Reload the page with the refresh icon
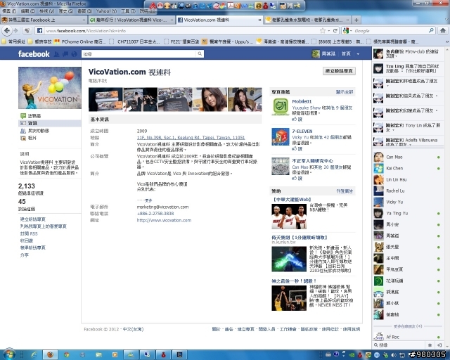 [335, 30]
